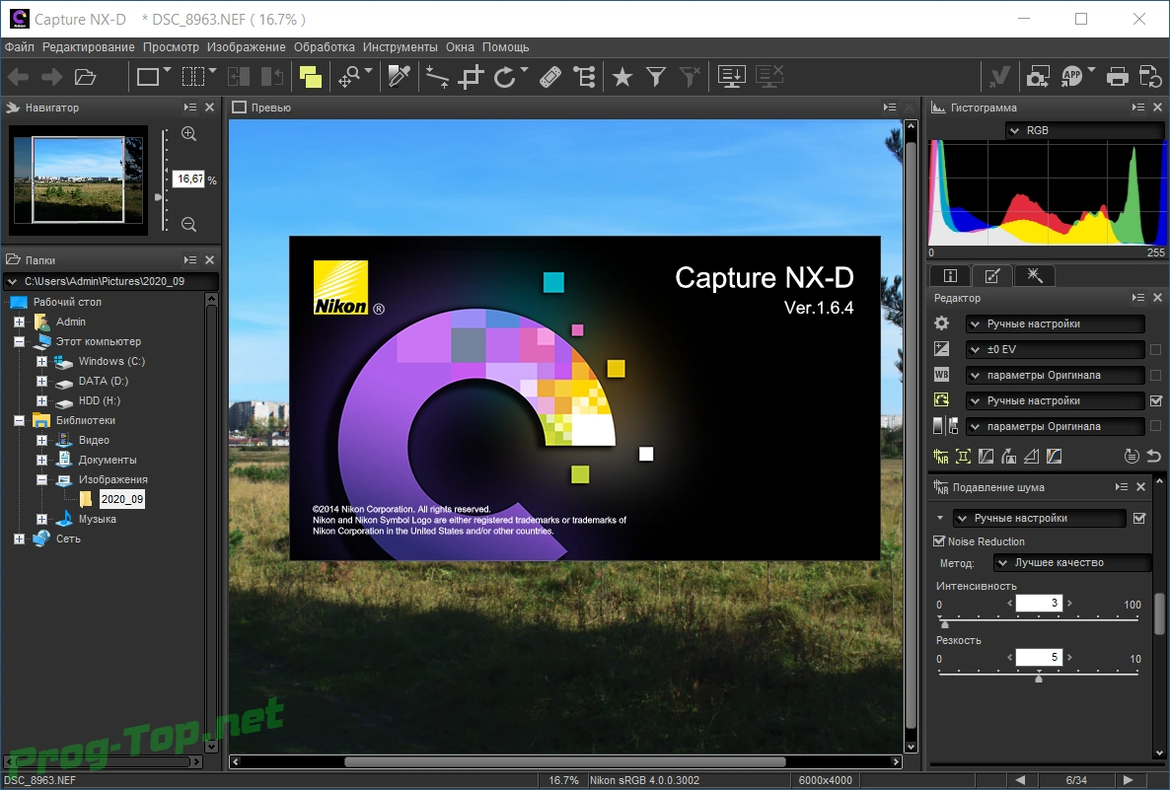Screen dimensions: 1170x790
Task: Select the single image frame view icon
Action: (x=148, y=77)
